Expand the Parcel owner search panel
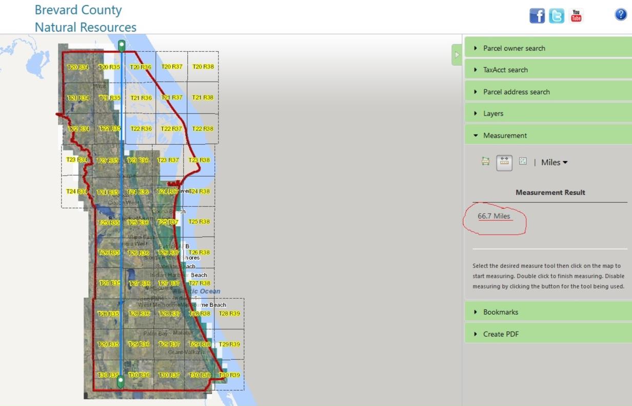 pos(548,48)
